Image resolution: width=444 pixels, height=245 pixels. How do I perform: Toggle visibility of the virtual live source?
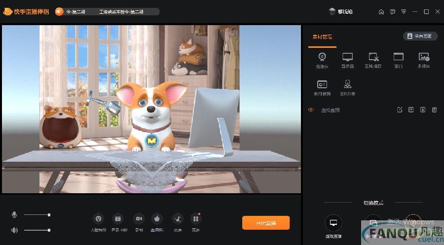pyautogui.click(x=311, y=110)
